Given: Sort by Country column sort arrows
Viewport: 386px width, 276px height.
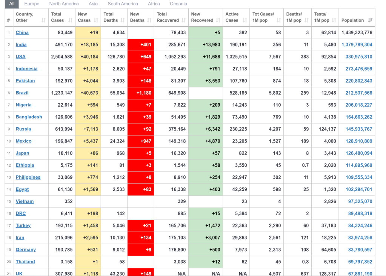Looking at the screenshot, I should point(43,20).
